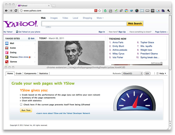Click the blue globe extension icon

[x=132, y=11]
